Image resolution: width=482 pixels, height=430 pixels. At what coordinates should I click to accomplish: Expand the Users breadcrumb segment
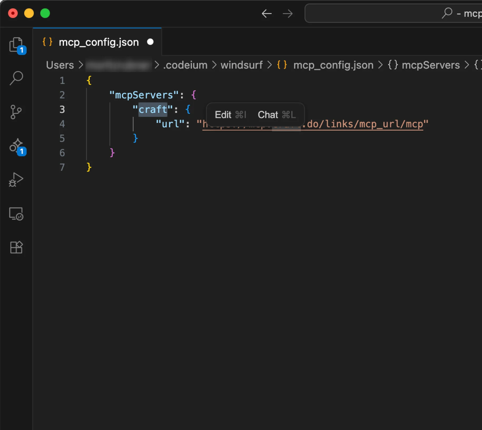pyautogui.click(x=60, y=65)
